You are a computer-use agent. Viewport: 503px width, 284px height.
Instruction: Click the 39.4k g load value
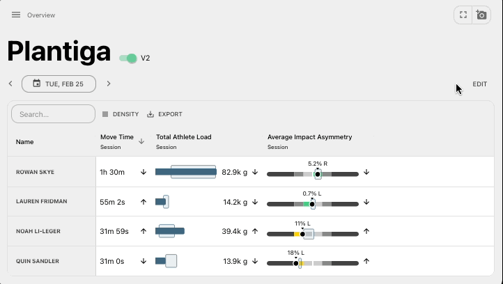(235, 231)
